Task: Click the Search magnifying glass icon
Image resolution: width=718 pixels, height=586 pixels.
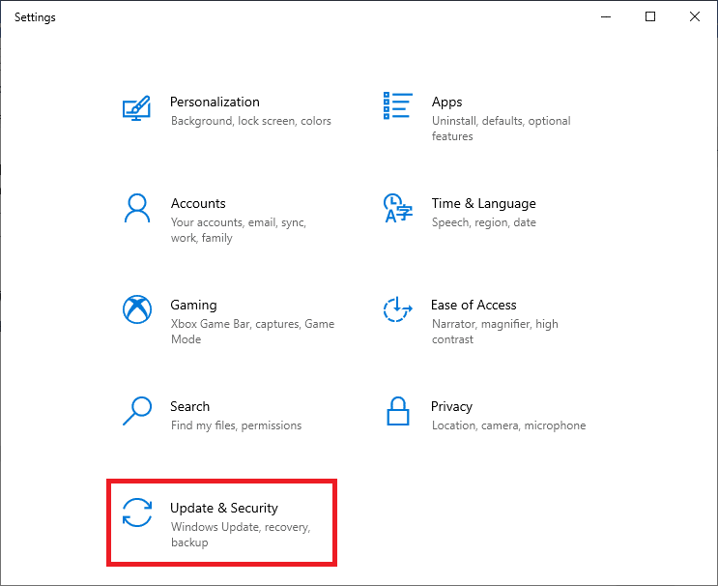Action: pos(137,411)
